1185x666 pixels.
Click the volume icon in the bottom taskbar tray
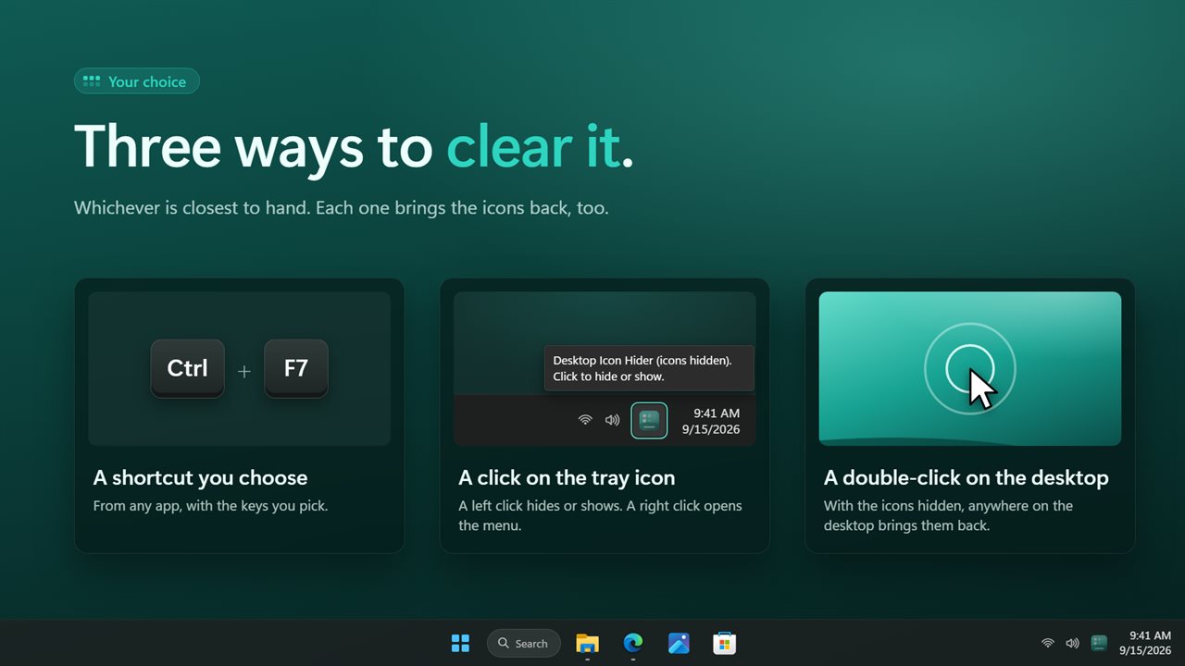(1073, 643)
